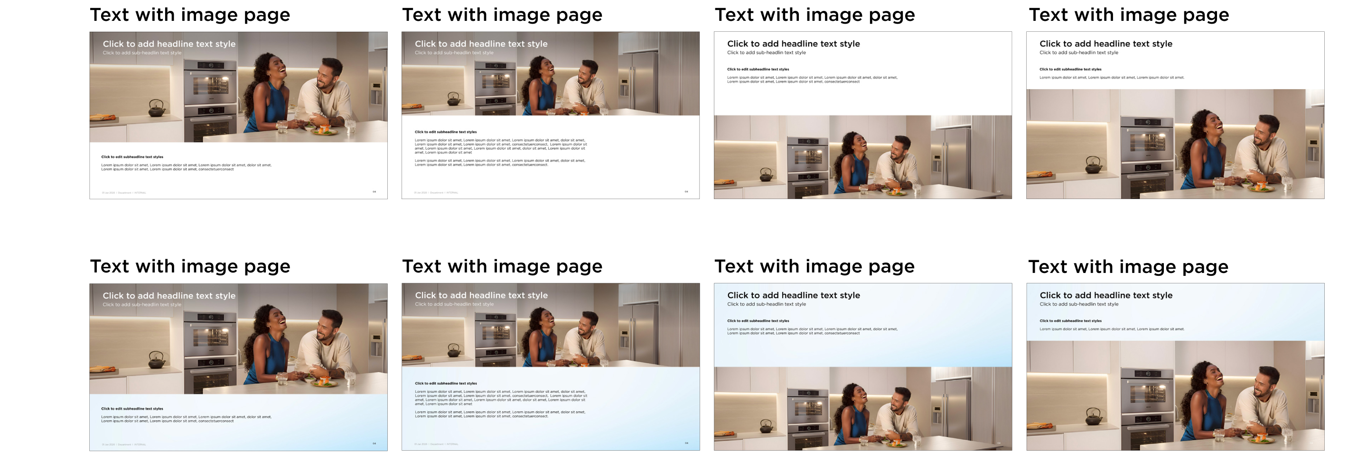This screenshot has width=1367, height=454.
Task: Click kitchen image on third top-row slide
Action: pos(862,157)
